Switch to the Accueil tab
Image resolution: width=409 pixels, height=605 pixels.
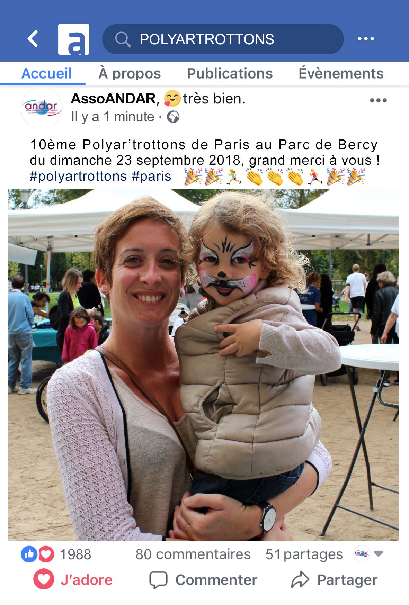46,73
